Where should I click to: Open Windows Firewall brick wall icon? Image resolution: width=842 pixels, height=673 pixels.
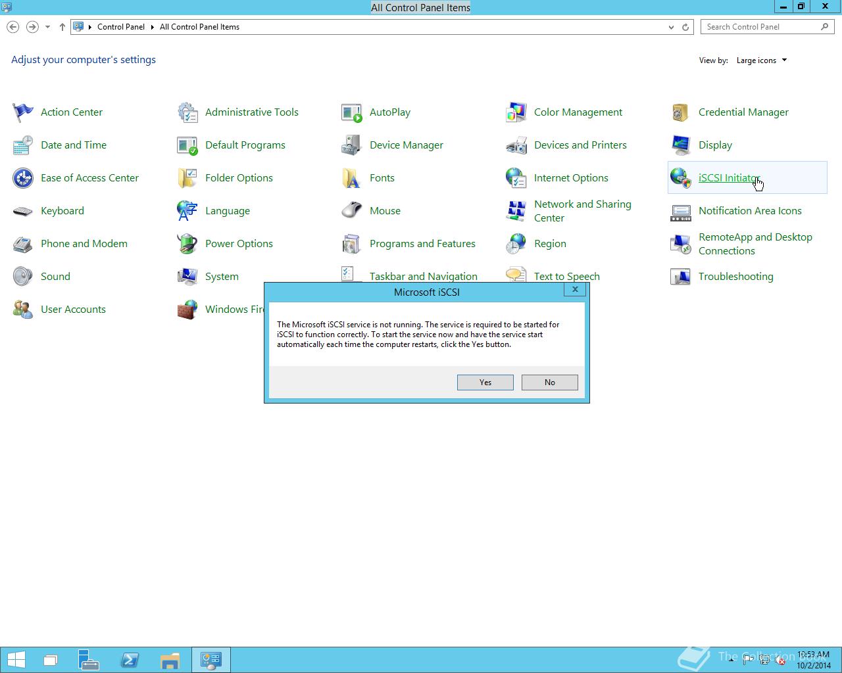click(187, 310)
